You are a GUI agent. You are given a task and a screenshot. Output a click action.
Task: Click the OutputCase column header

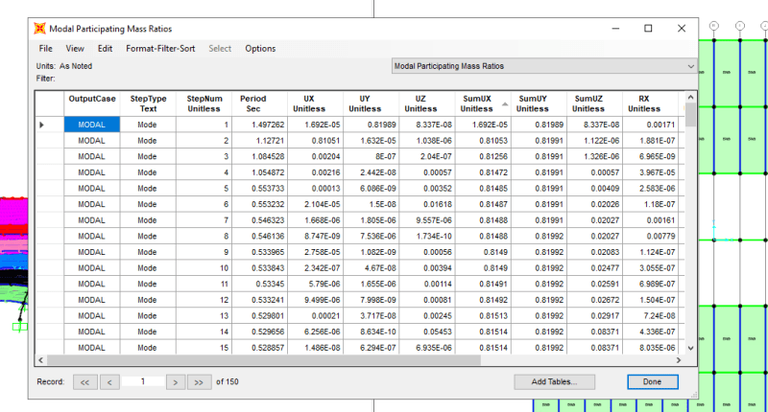click(x=92, y=103)
